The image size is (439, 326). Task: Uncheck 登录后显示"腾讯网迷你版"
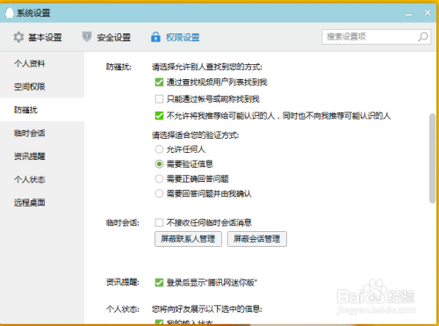pyautogui.click(x=159, y=283)
